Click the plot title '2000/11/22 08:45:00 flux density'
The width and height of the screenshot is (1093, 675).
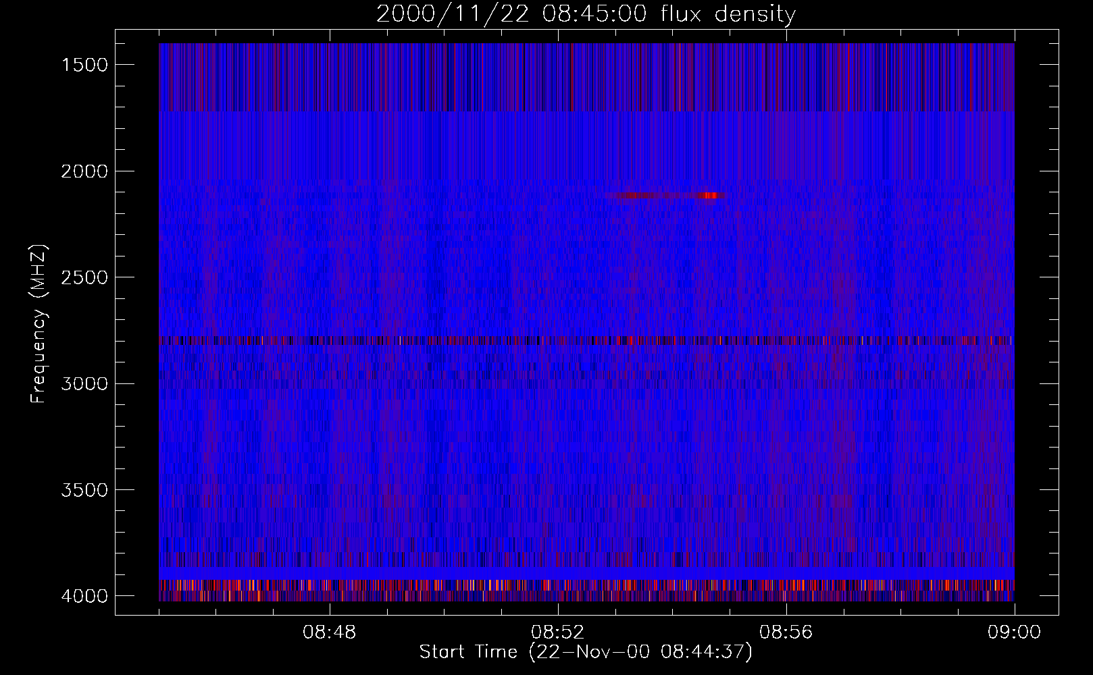586,14
